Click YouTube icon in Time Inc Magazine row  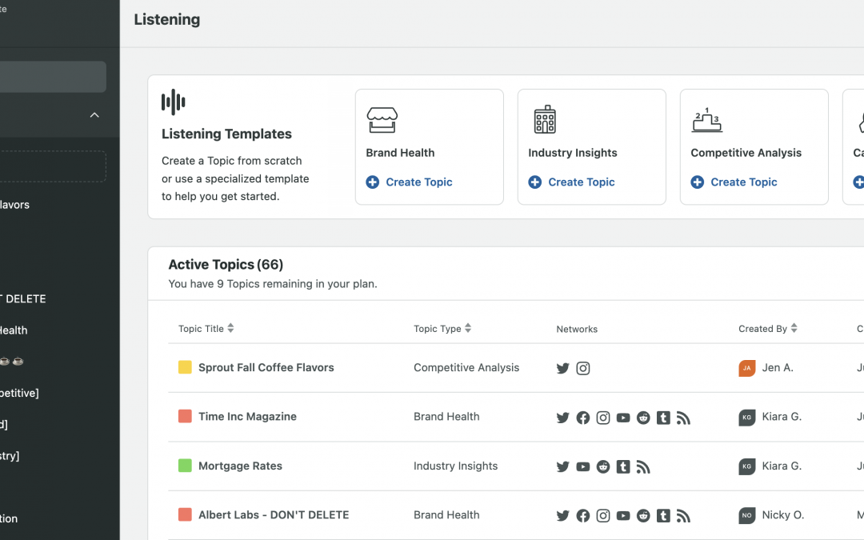coord(623,418)
